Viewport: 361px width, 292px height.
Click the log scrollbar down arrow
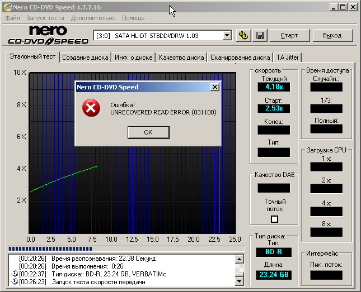coord(239,281)
